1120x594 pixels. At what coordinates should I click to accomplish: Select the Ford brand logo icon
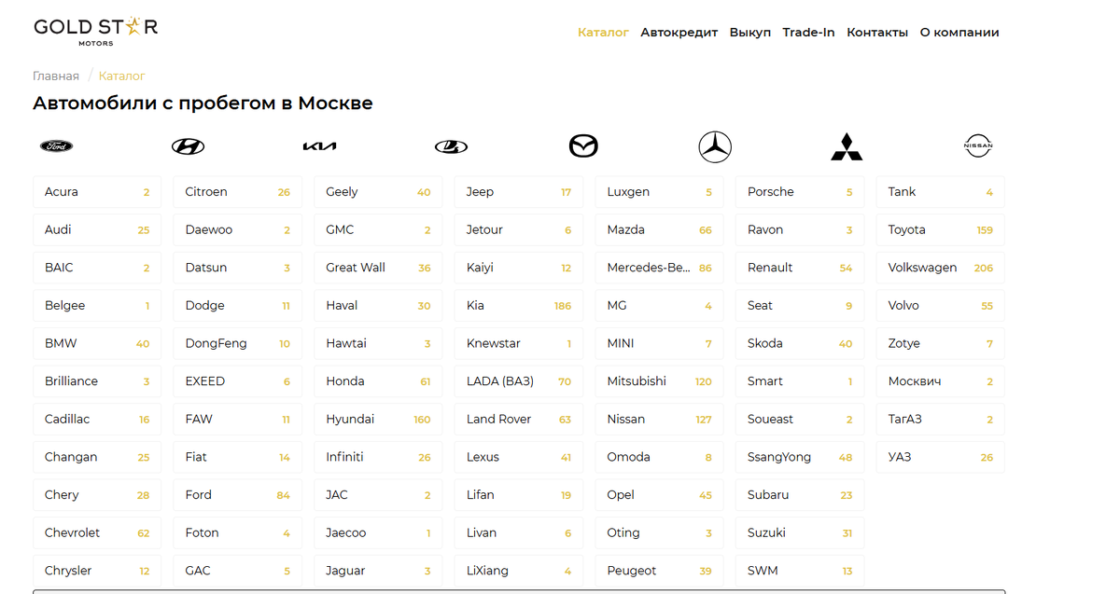pos(56,146)
